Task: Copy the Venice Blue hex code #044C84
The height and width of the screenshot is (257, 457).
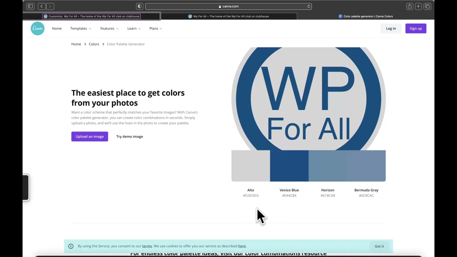Action: [x=289, y=196]
